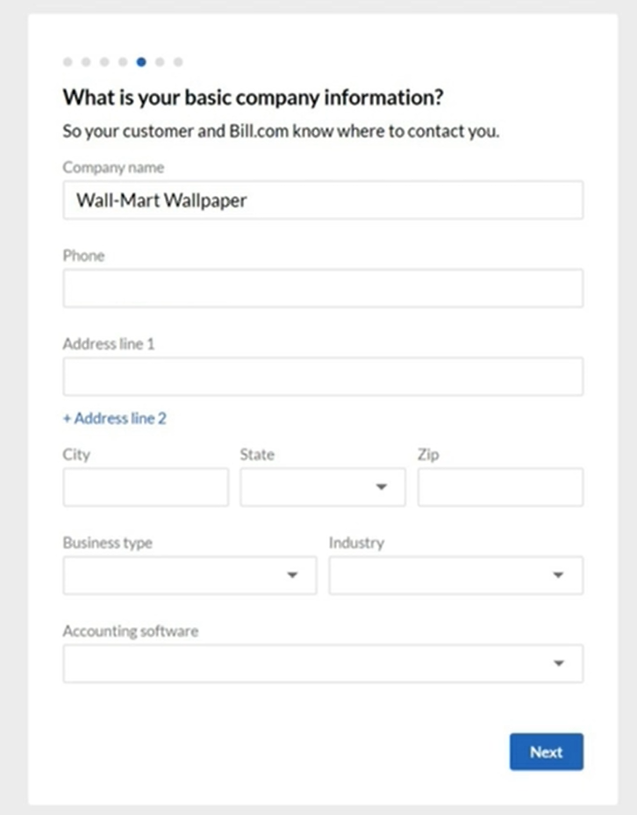Click the first progress step dot

pos(68,62)
